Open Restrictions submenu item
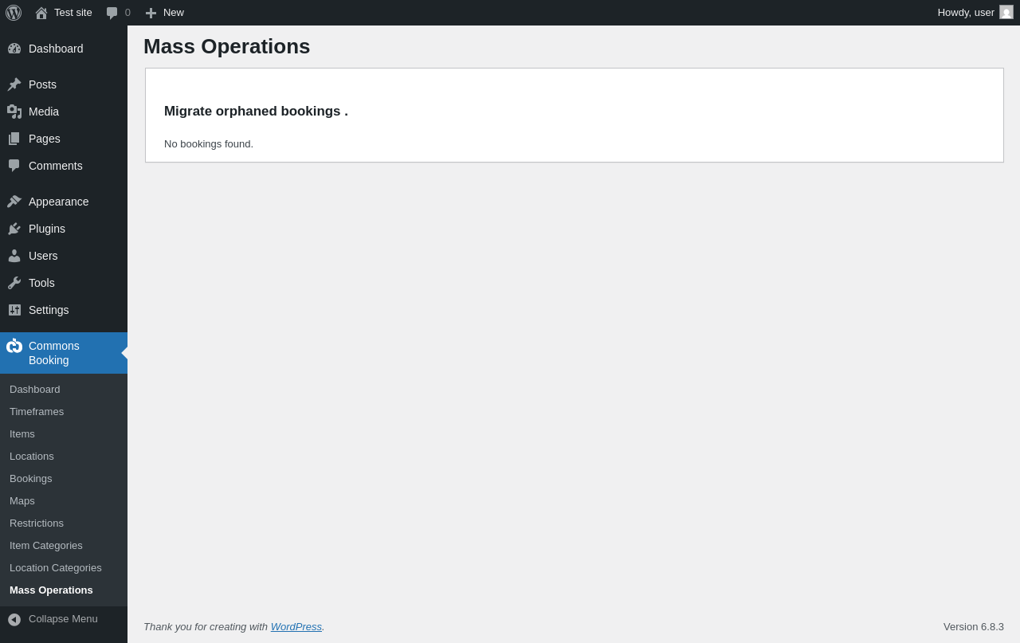The height and width of the screenshot is (643, 1020). click(x=37, y=523)
